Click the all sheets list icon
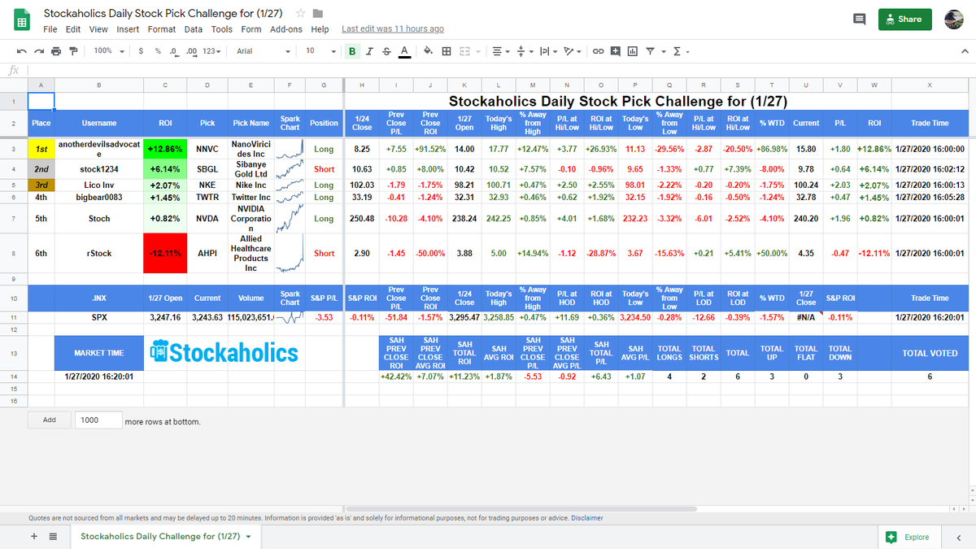Image resolution: width=976 pixels, height=549 pixels. tap(53, 537)
